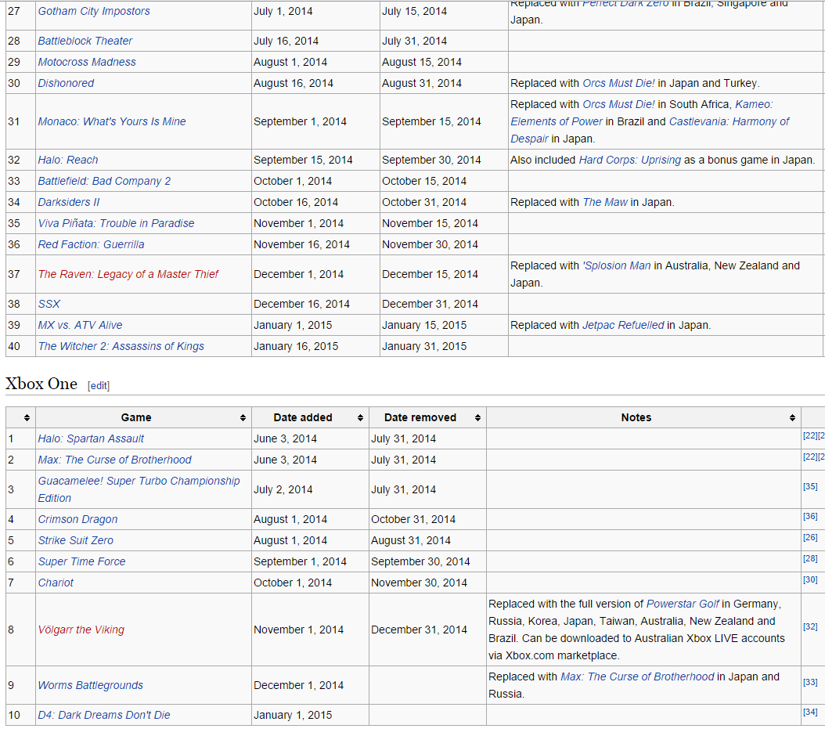Open reference [22] in Halo: Spartan Assault row

[x=810, y=436]
